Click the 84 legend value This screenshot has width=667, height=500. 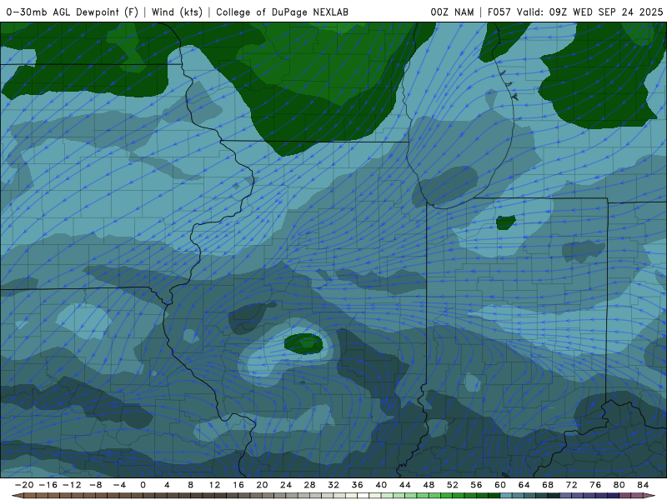pyautogui.click(x=643, y=485)
